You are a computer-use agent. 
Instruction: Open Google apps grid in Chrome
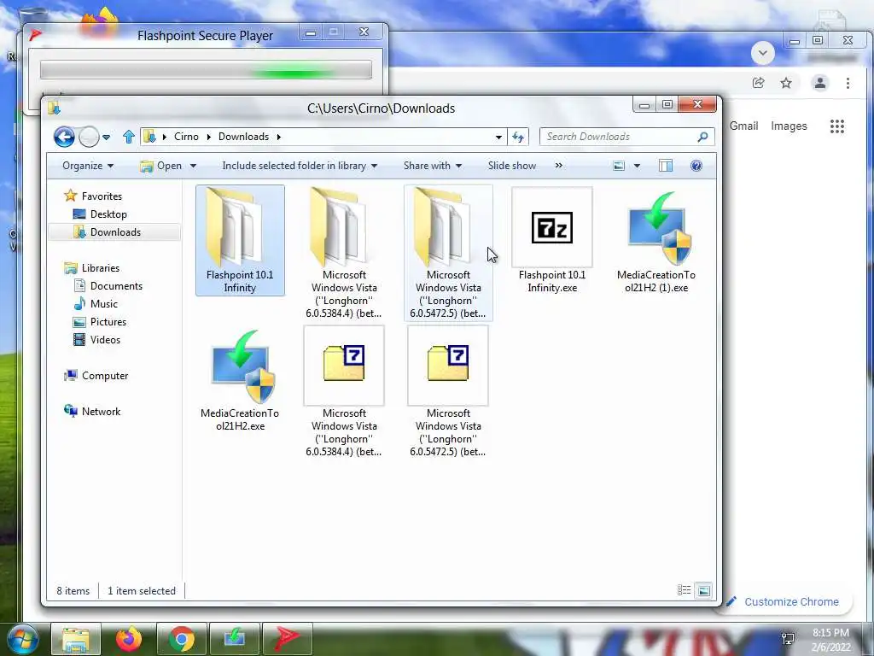[837, 126]
